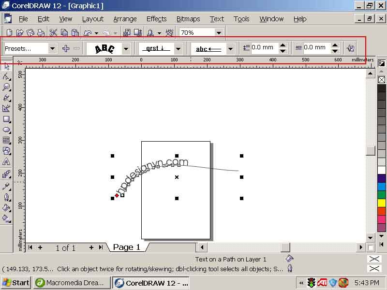This screenshot has width=387, height=290.
Task: Click the horizontal offset field
Action: [317, 47]
